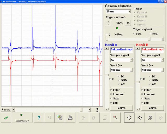Screen dimensions: 167x134
Task: Click the Kanál B Sekundární napě text field
Action: point(152,49)
